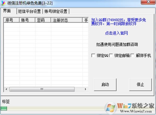Image resolution: width=156 pixels, height=115 pixels.
Task: Click the left scroll arrow of the list
Action: (7, 89)
